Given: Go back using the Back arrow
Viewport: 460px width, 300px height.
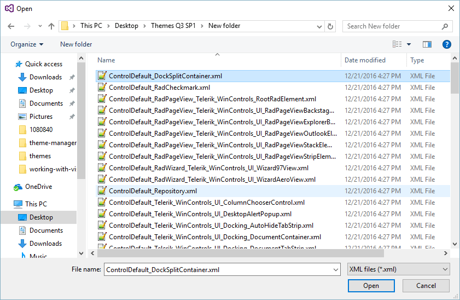Looking at the screenshot, I should [11, 26].
